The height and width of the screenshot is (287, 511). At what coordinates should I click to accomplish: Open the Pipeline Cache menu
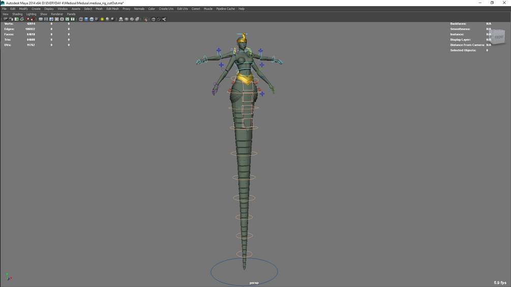click(x=225, y=9)
